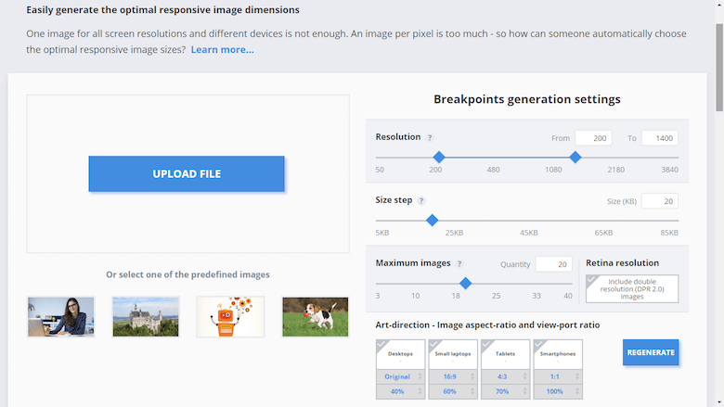Click the Maximum images Quantity input field
The width and height of the screenshot is (724, 407).
(x=553, y=264)
